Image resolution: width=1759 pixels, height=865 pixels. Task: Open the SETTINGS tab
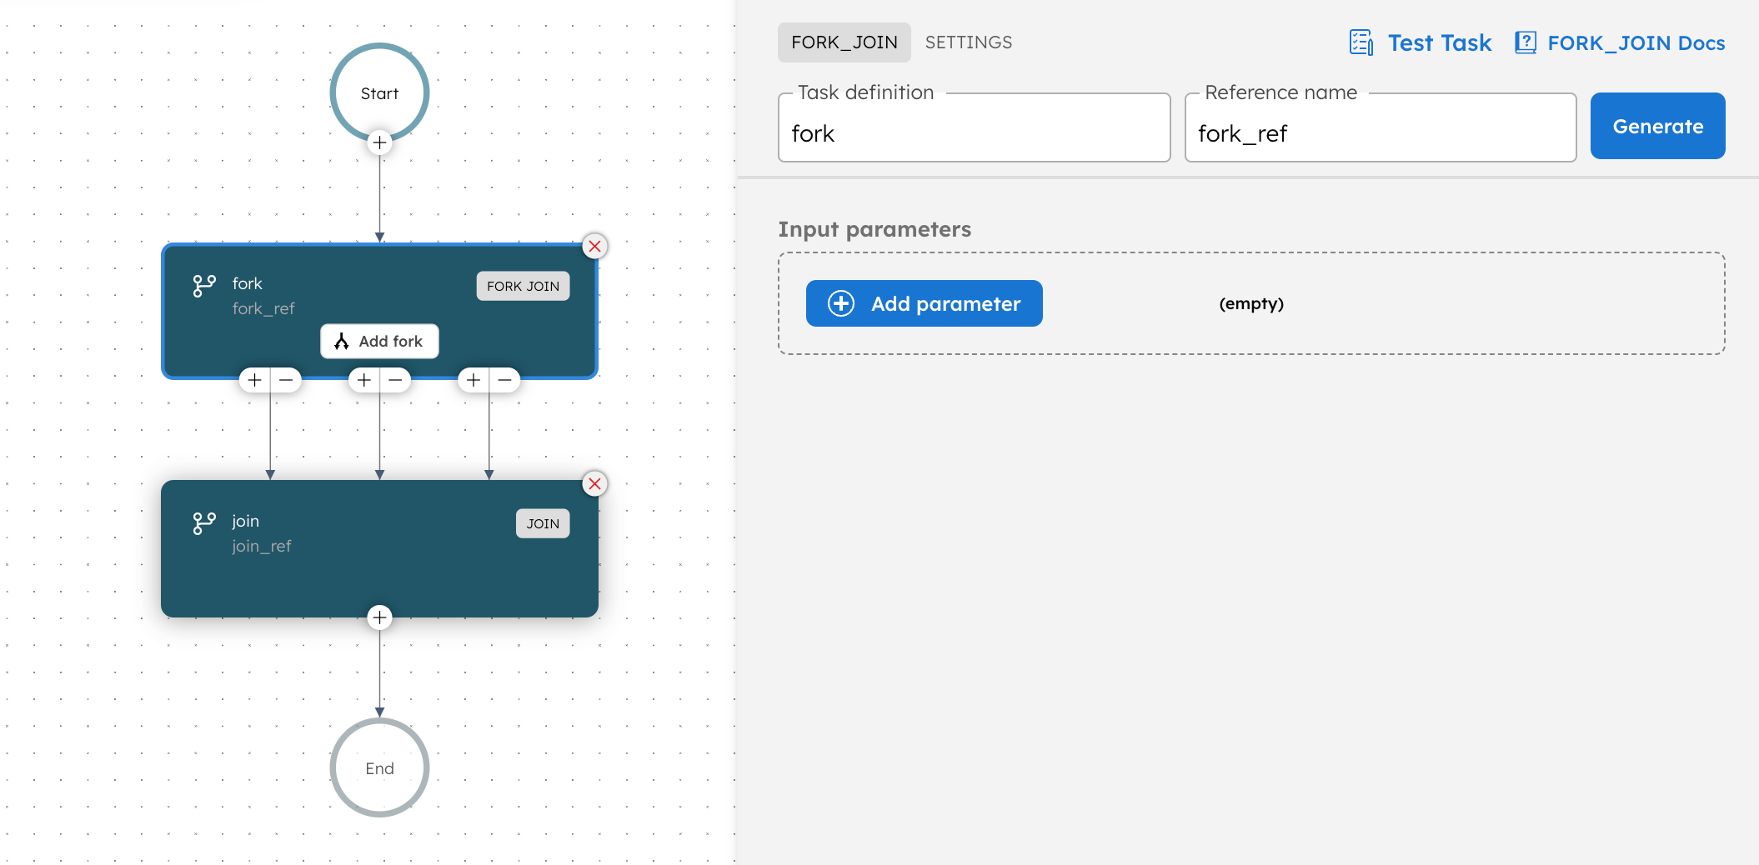click(969, 42)
